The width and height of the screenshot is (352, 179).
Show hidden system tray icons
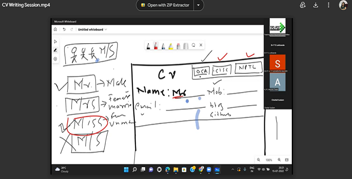pos(233,170)
